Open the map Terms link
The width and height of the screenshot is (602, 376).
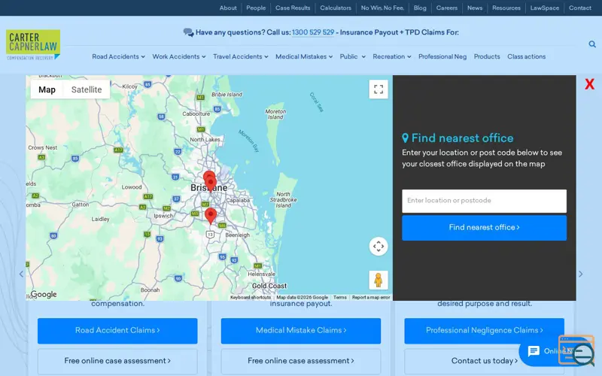pyautogui.click(x=340, y=297)
